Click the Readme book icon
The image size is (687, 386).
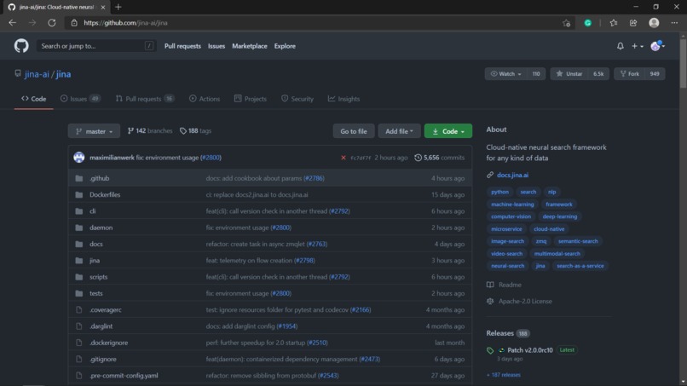[490, 285]
